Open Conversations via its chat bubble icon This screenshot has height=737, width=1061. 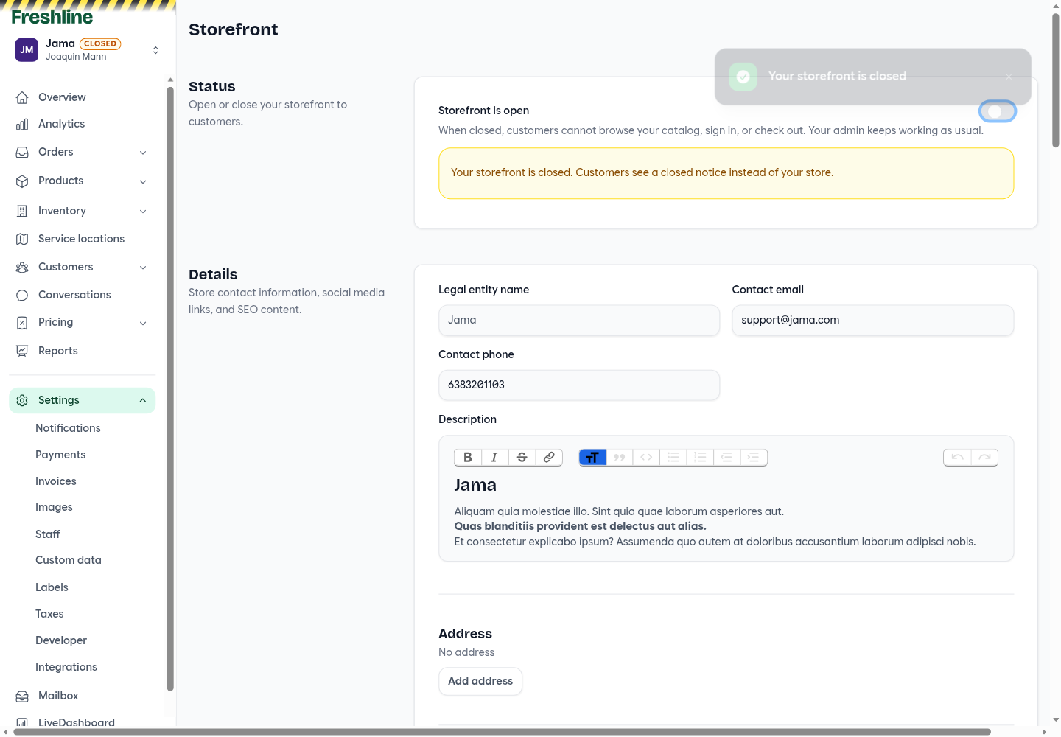click(x=22, y=295)
